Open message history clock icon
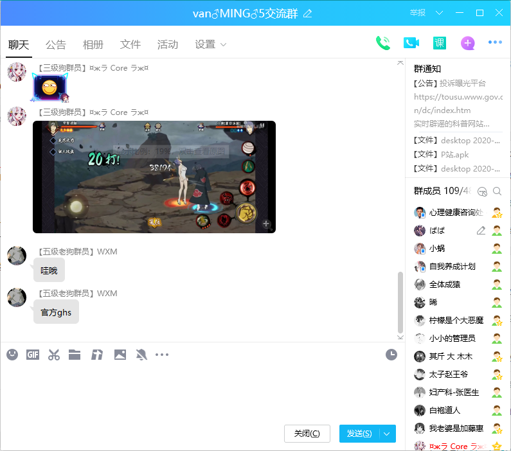The image size is (511, 451). [391, 355]
